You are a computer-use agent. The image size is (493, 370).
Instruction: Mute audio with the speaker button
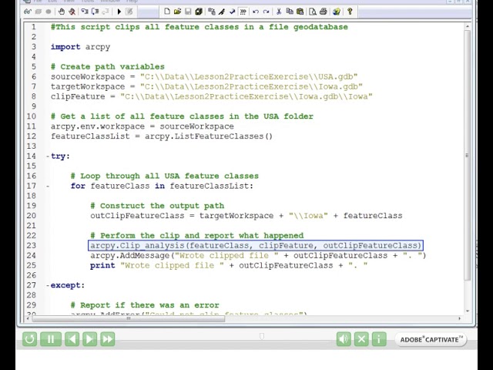pyautogui.click(x=344, y=339)
